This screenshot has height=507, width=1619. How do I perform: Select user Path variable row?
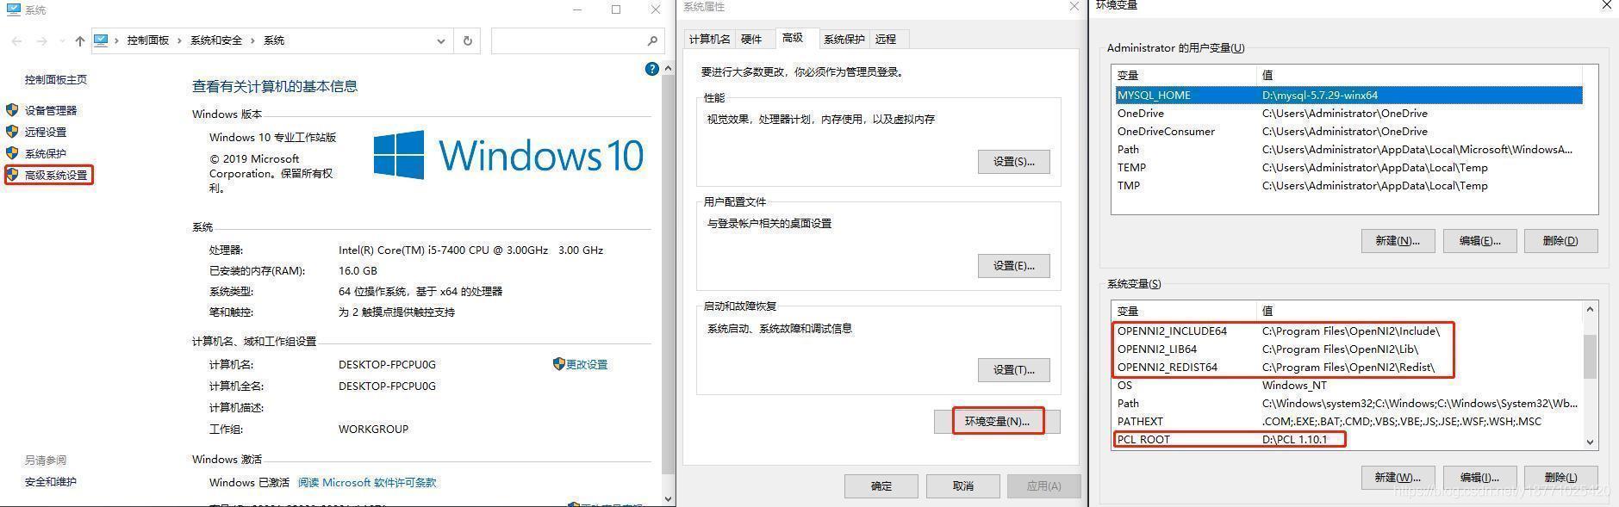pos(1348,149)
